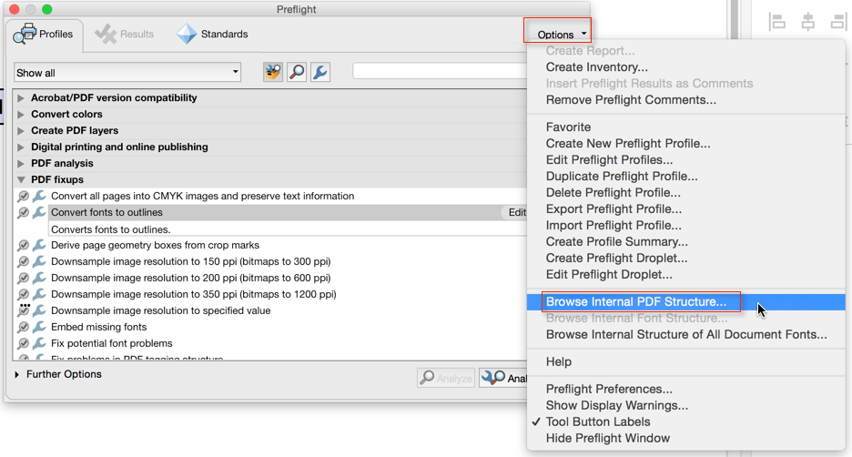Screen dimensions: 852x457
Task: Toggle favorite marker for Fix potential font problems
Action: (24, 343)
